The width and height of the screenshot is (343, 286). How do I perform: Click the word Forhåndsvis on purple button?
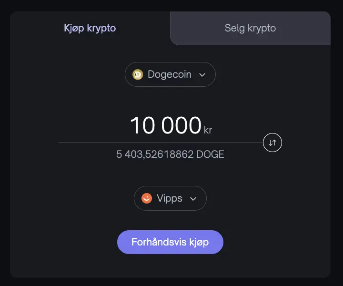(159, 242)
